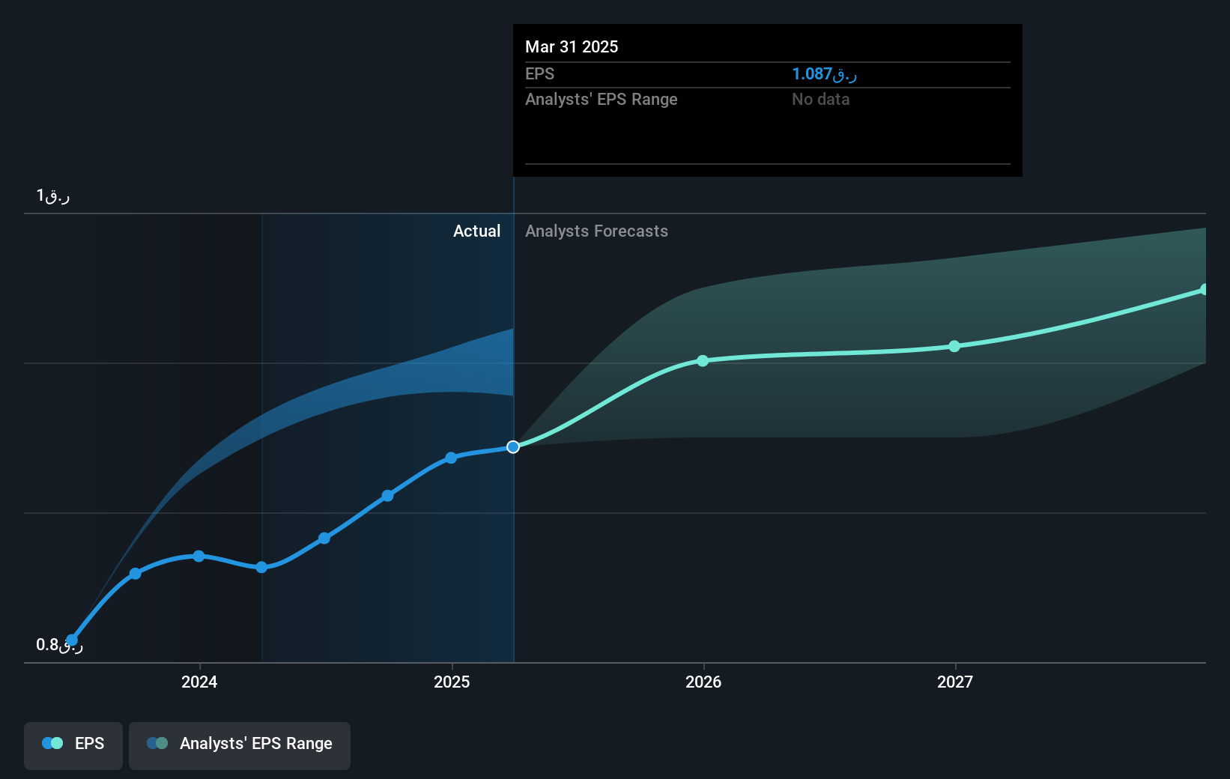Toggle the Analysts' EPS Range legend
This screenshot has height=779, width=1230.
[x=240, y=745]
